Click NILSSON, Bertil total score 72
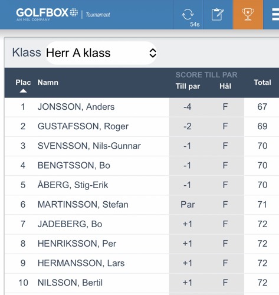 tap(262, 283)
